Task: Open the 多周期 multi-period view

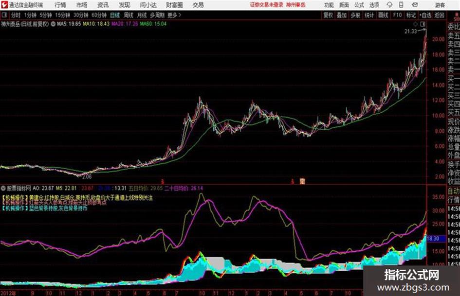Action: click(x=157, y=15)
